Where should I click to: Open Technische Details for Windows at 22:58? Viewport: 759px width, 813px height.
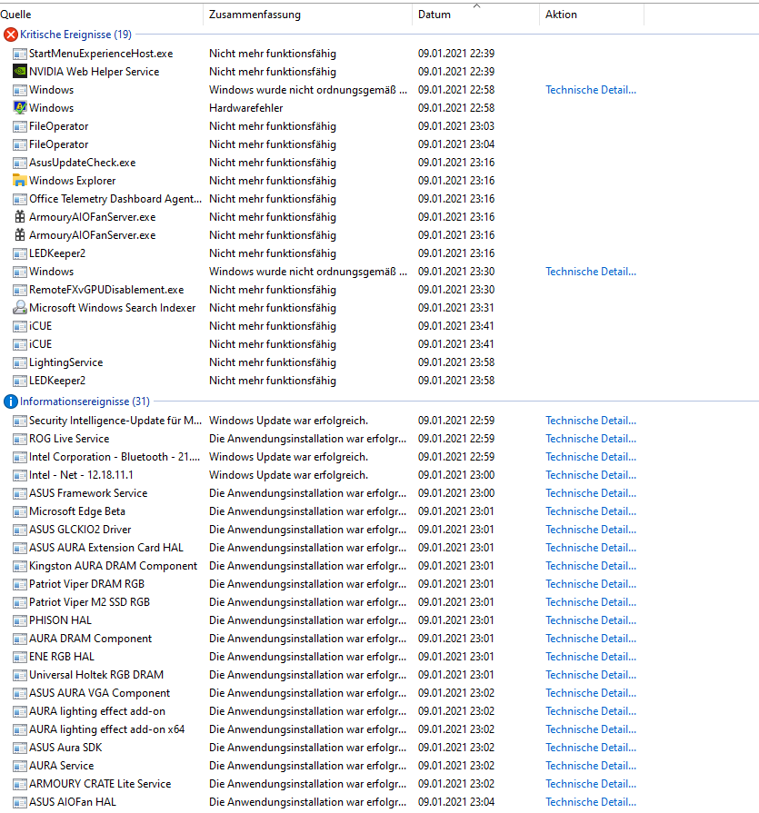[x=591, y=90]
